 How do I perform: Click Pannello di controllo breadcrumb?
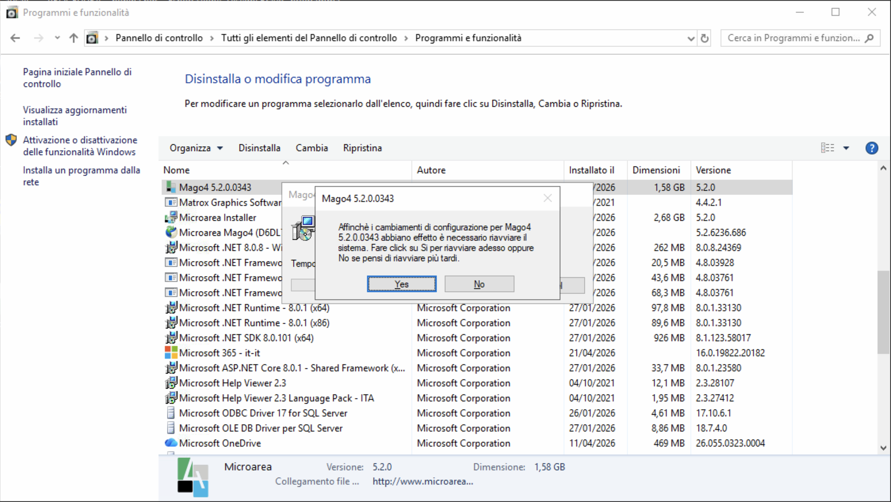tap(159, 38)
